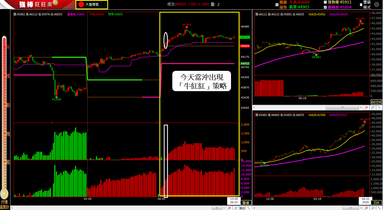The width and height of the screenshot is (383, 210).
Task: Click scroll right arrow of main chart scrollbar
Action: [224, 208]
